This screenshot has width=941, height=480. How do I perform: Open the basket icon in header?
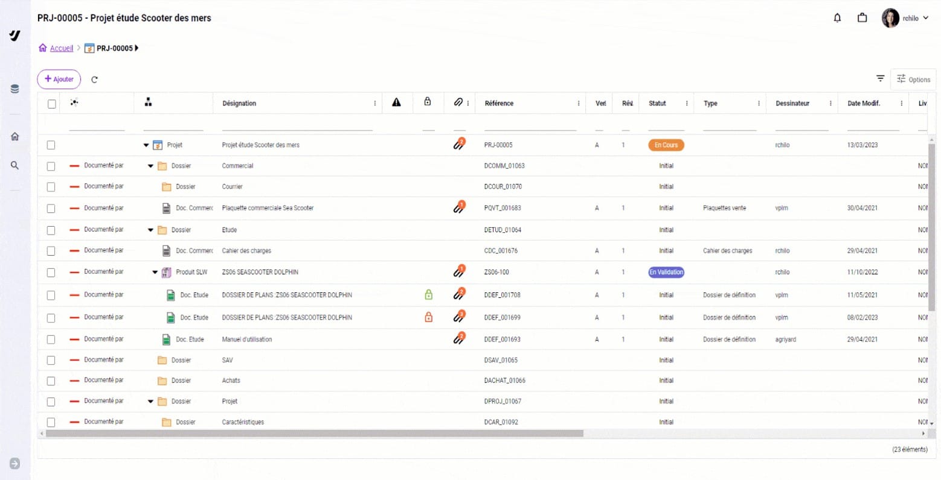(862, 18)
